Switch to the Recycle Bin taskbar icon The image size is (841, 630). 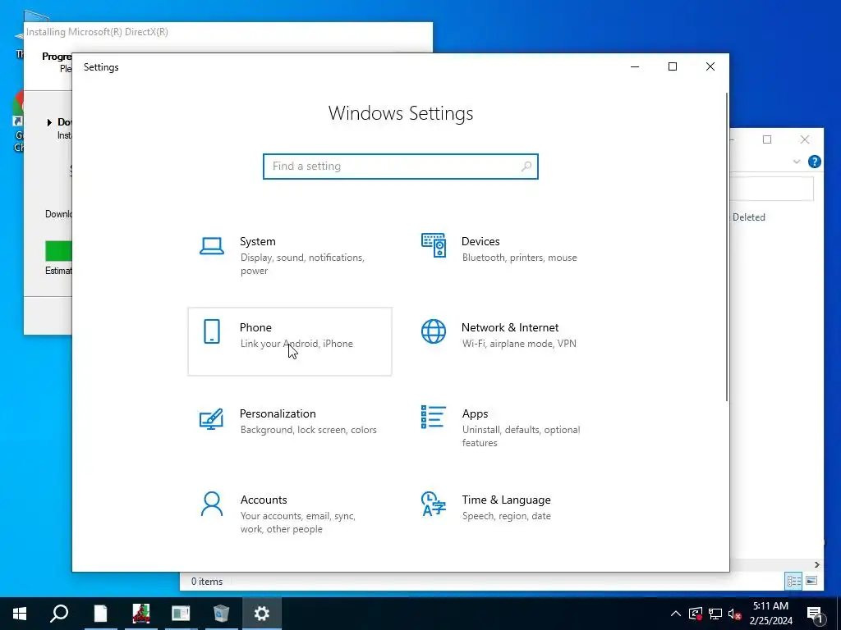[221, 614]
